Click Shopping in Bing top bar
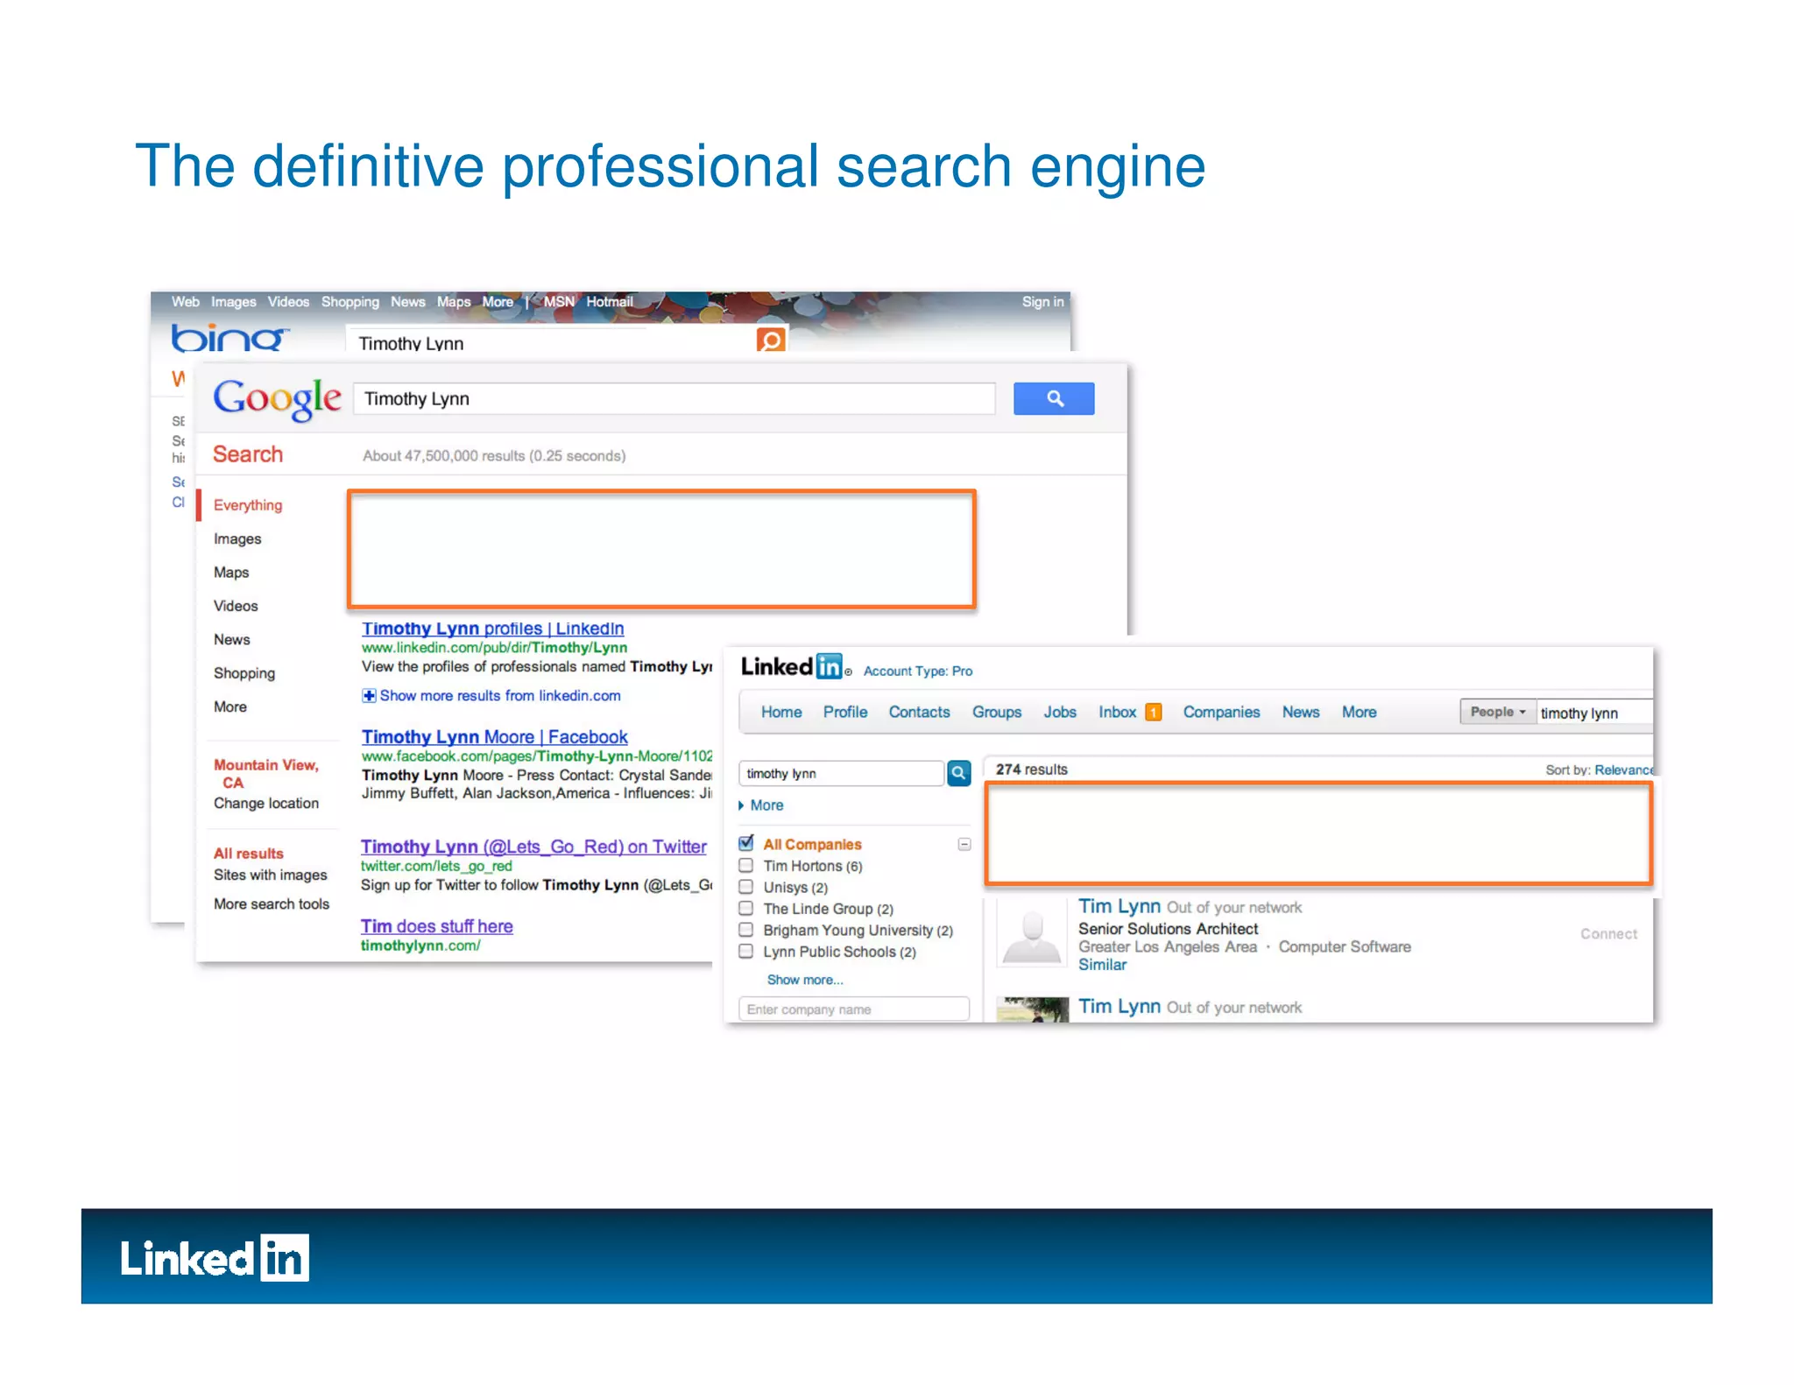Screen dimensions: 1794x1385 [350, 302]
